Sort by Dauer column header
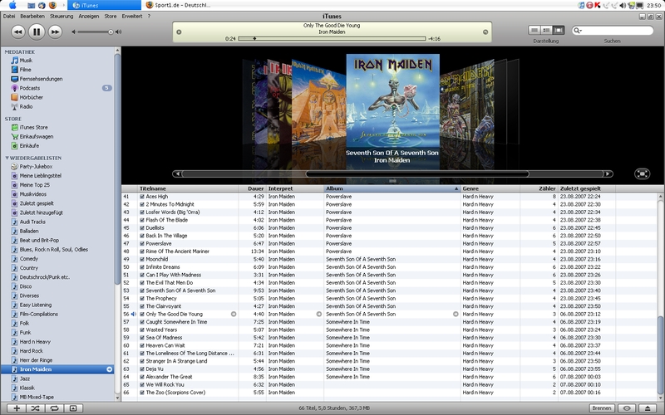The width and height of the screenshot is (665, 415). pyautogui.click(x=253, y=189)
